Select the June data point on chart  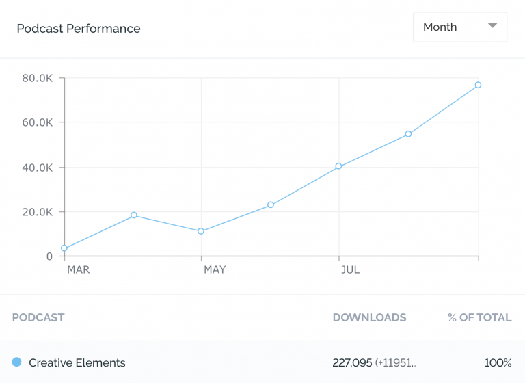(x=271, y=204)
